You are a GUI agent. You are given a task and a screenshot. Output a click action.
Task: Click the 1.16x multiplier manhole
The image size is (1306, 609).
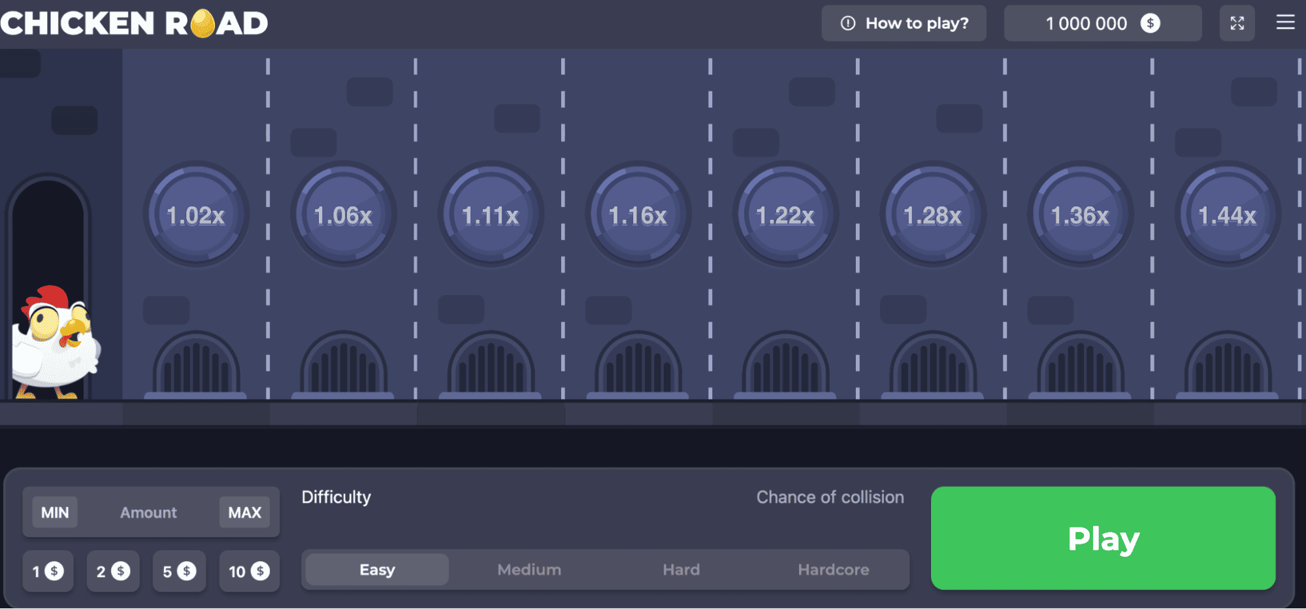[x=638, y=215]
